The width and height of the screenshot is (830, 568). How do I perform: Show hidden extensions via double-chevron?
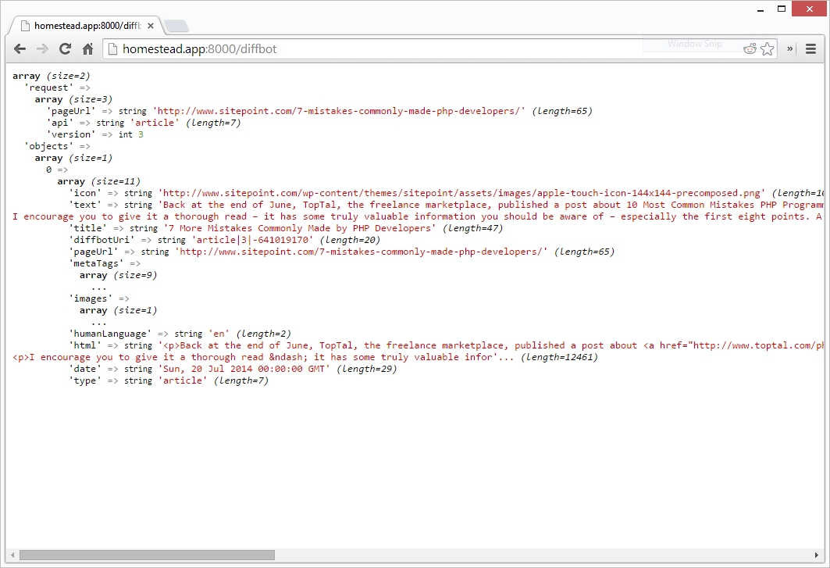coord(789,48)
